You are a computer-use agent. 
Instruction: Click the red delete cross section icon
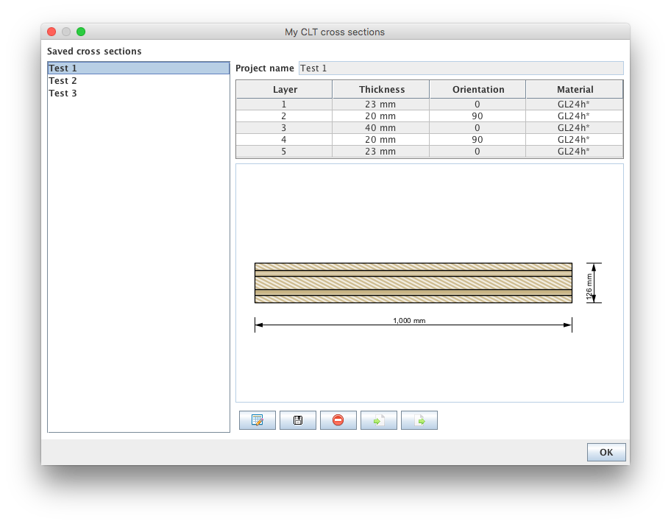coord(338,420)
